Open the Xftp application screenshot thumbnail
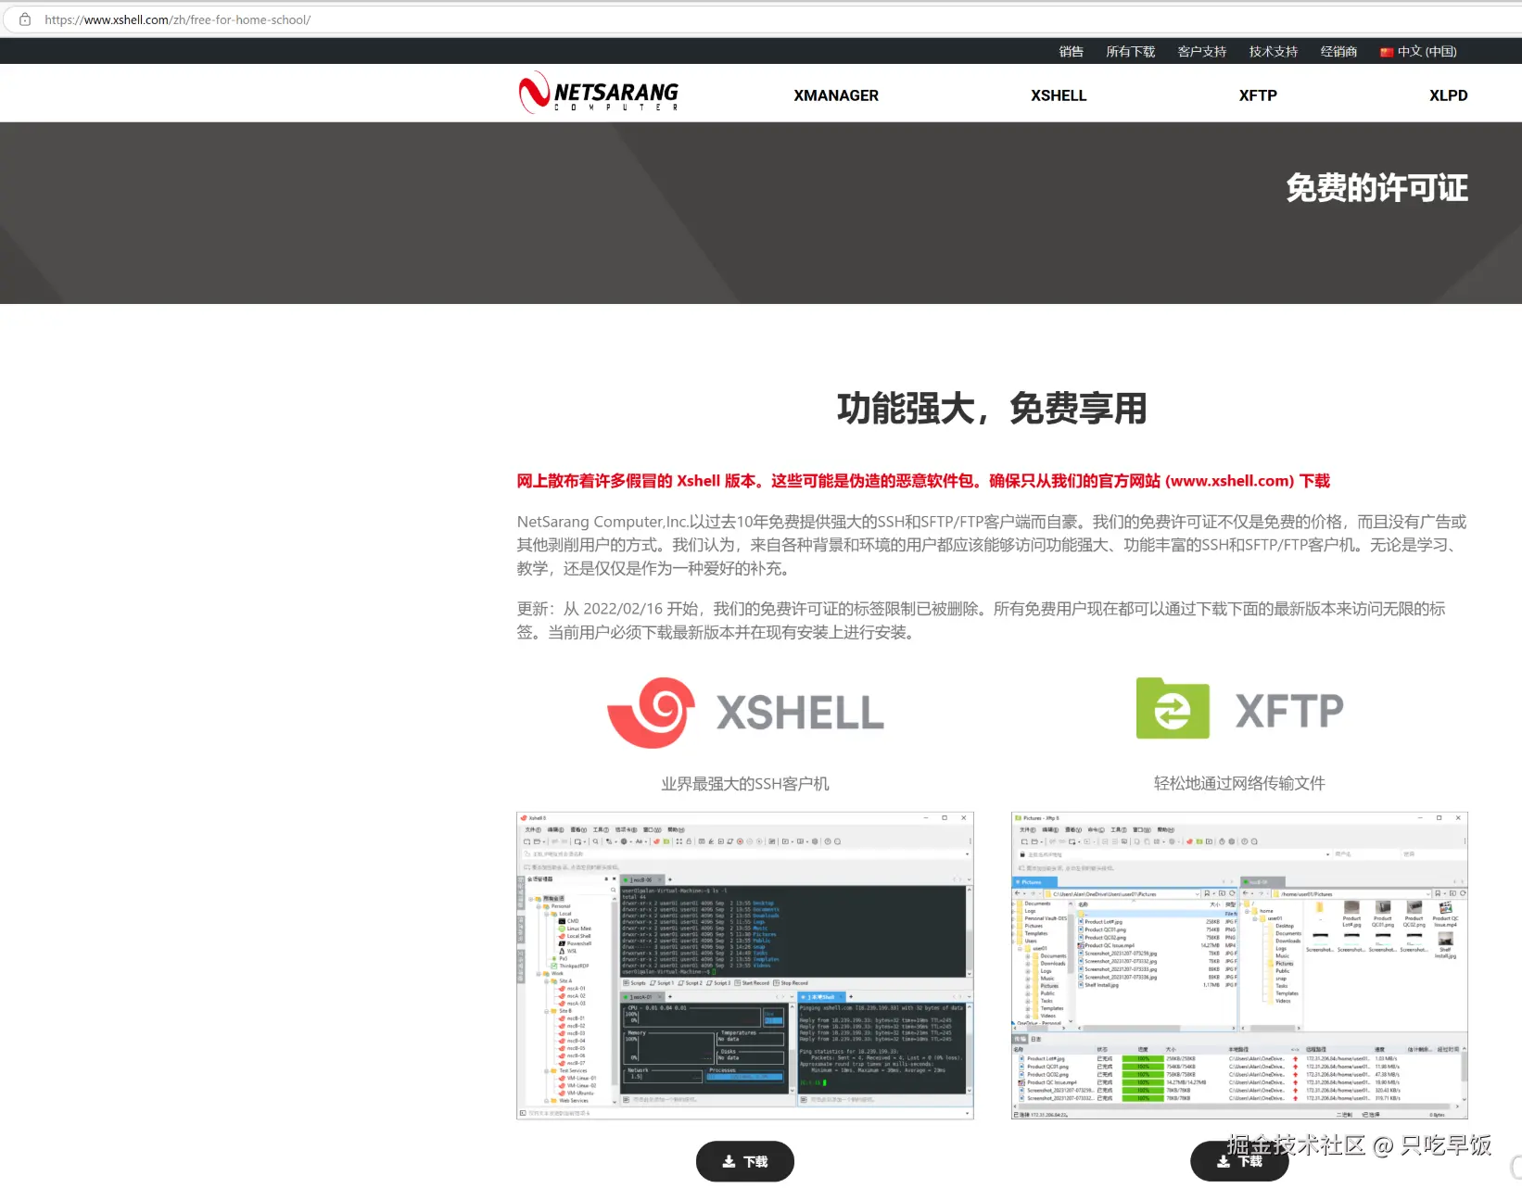Image resolution: width=1522 pixels, height=1188 pixels. point(1239,966)
